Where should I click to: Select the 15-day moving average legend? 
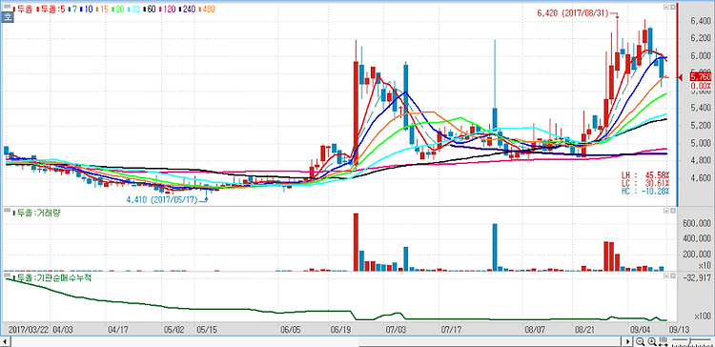coord(102,9)
